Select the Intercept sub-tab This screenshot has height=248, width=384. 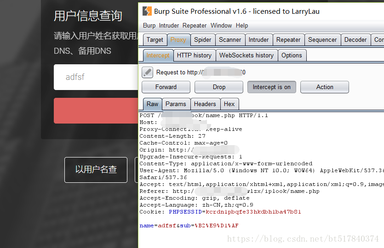click(x=158, y=55)
